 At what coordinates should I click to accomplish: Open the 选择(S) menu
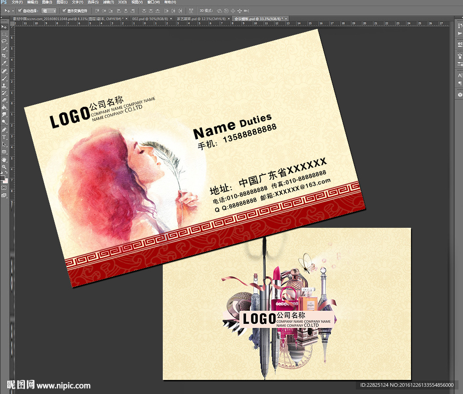click(x=93, y=2)
